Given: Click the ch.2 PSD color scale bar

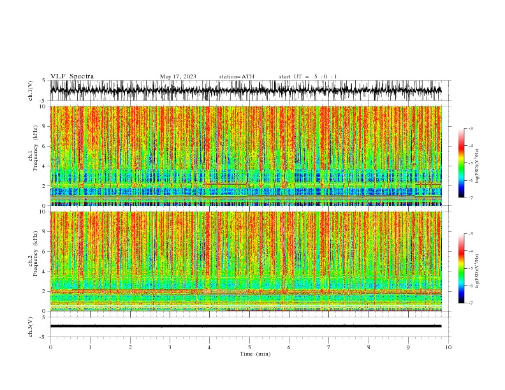Looking at the screenshot, I should click(461, 268).
